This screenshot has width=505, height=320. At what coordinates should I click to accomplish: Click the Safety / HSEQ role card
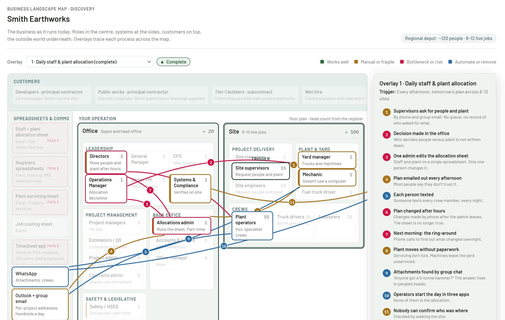[115, 310]
